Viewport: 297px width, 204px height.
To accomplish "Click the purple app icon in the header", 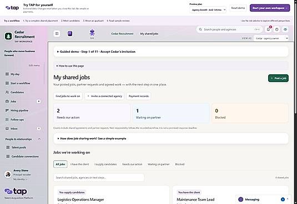I will pos(70,34).
